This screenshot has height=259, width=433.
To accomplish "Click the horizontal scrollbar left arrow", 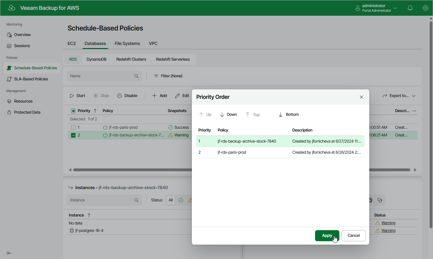I will pos(70,170).
